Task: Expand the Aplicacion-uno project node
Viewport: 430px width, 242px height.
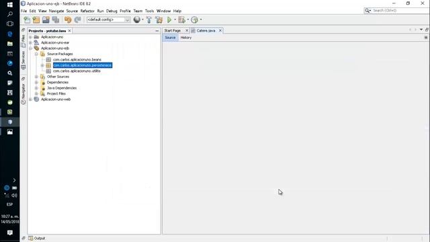Action: (x=30, y=37)
